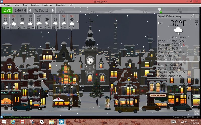201x125 pixels.
Task: Open the Saint Petersburg location dropdown
Action: [x=192, y=16]
